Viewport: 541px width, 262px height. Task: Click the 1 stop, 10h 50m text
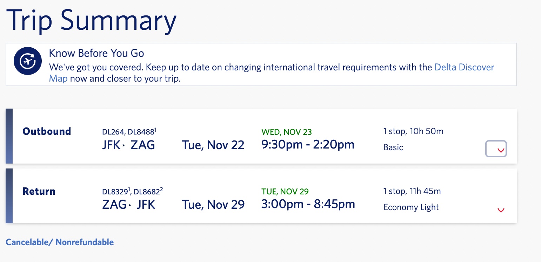tap(413, 131)
